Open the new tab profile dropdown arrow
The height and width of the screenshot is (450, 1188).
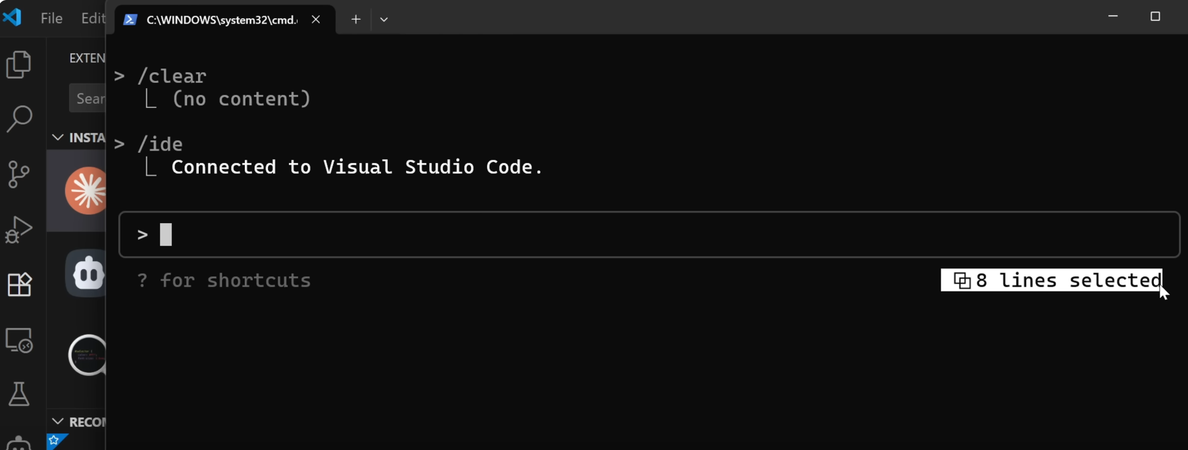click(x=384, y=20)
